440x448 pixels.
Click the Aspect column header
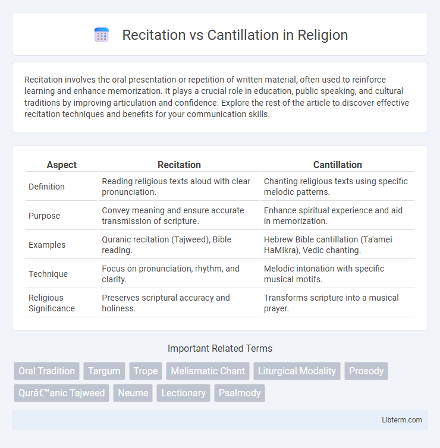click(62, 165)
